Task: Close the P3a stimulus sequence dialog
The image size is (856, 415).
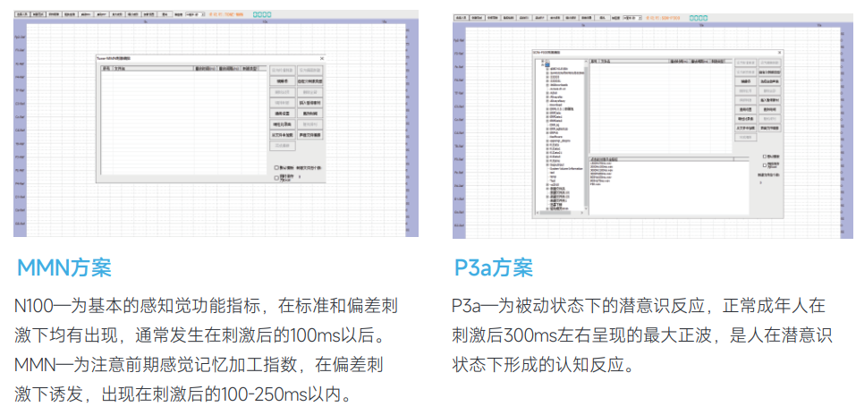Action: click(x=780, y=53)
